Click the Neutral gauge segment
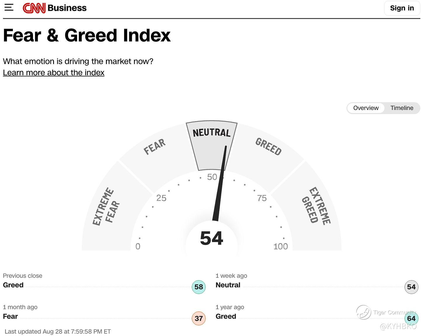The height and width of the screenshot is (336, 425). 212,145
